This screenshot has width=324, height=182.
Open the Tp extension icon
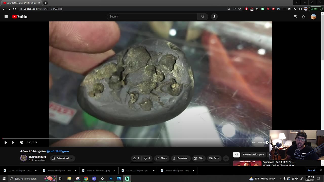click(268, 9)
